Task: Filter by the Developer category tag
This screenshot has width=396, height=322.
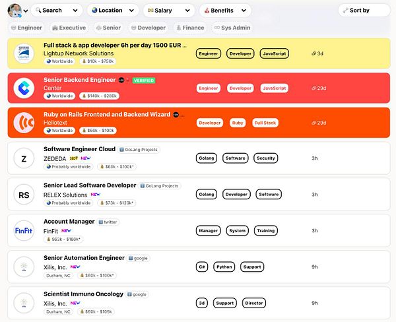Action: (x=148, y=28)
